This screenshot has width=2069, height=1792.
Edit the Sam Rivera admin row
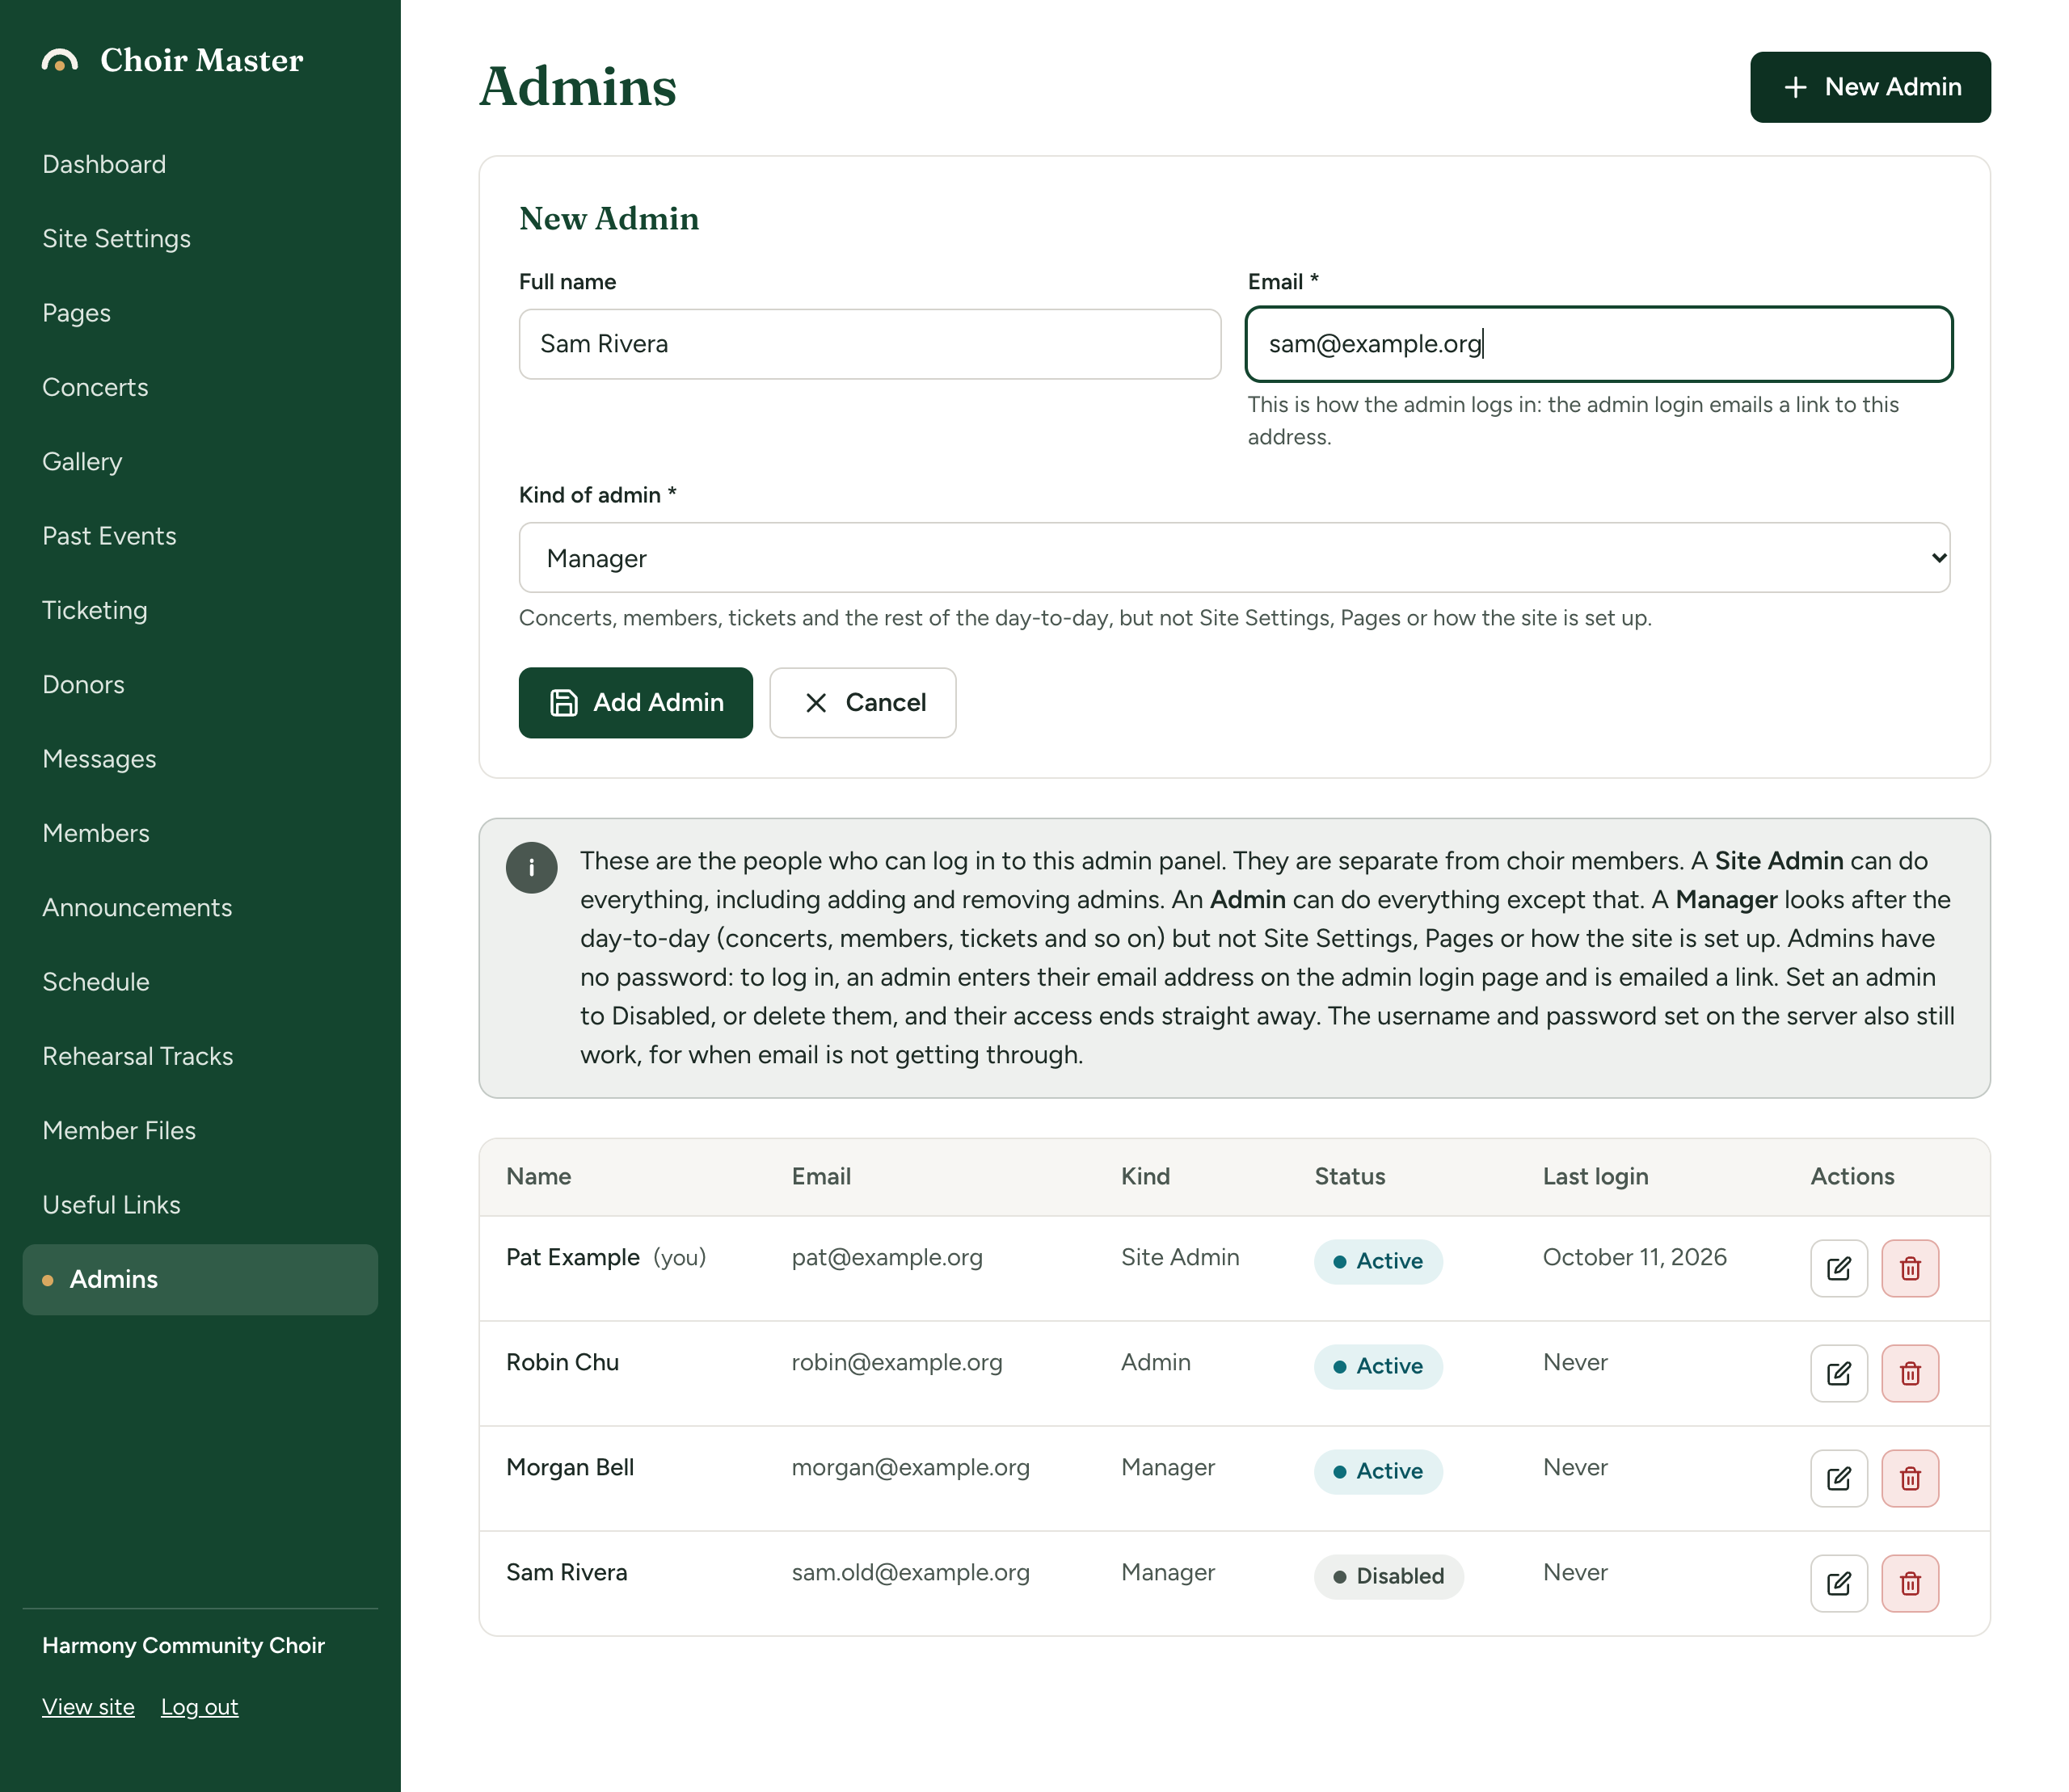pos(1838,1583)
